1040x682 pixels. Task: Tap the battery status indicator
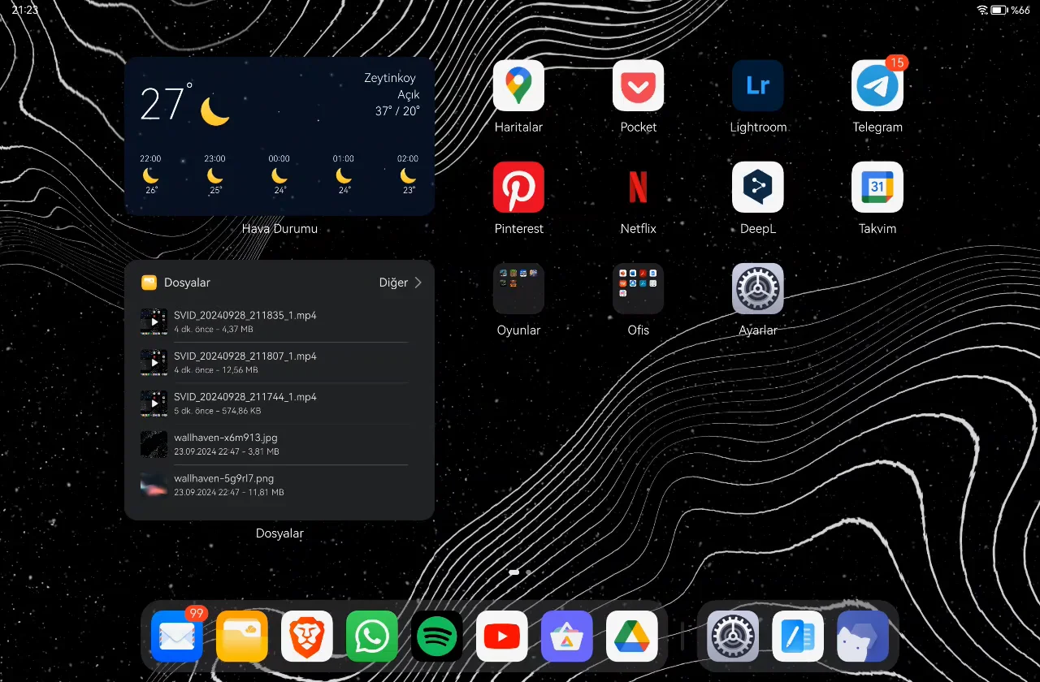point(999,10)
